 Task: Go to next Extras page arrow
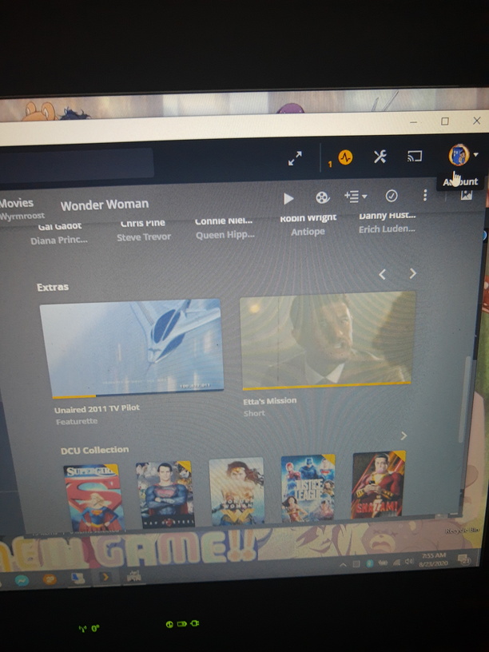412,273
